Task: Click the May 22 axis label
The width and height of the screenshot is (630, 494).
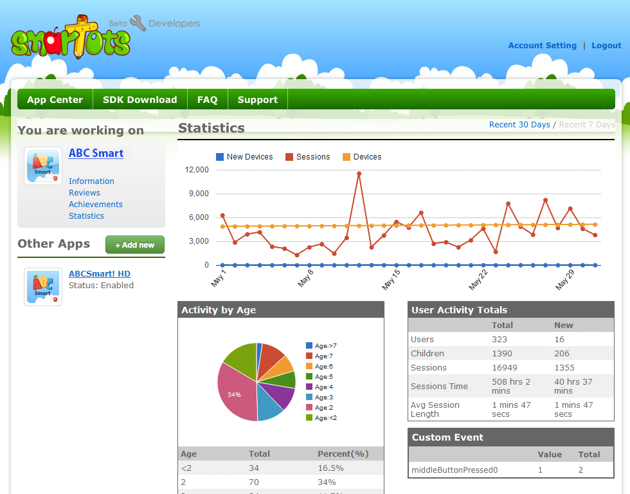Action: pyautogui.click(x=478, y=279)
